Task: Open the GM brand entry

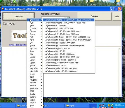Action: (35, 43)
